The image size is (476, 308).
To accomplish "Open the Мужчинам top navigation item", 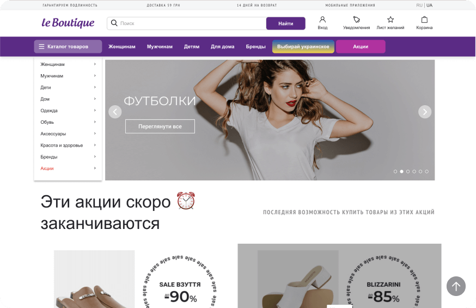I will (x=160, y=46).
